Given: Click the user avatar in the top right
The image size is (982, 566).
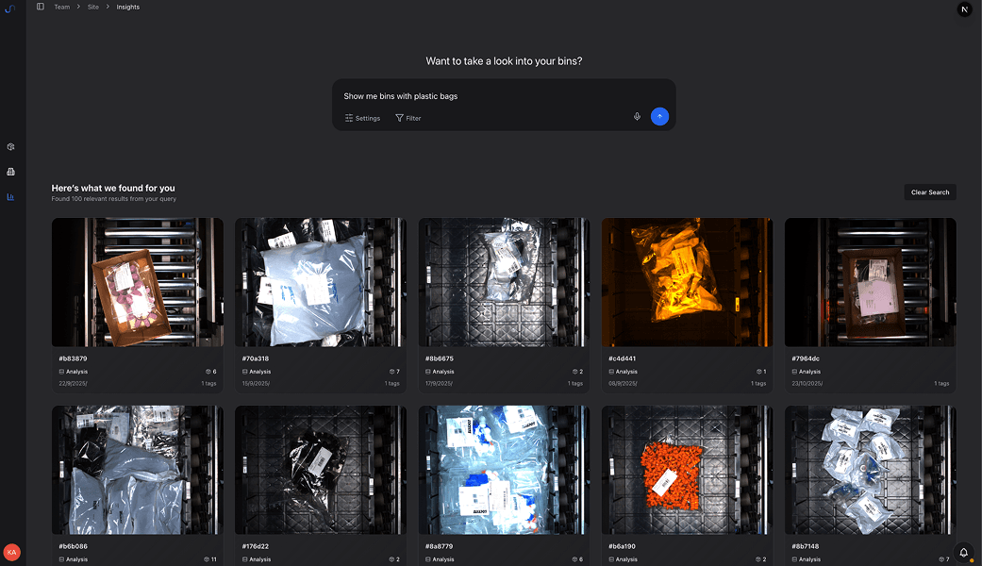Looking at the screenshot, I should point(964,8).
